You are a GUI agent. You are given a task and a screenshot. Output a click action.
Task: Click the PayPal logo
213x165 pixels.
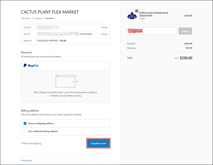click(x=31, y=65)
